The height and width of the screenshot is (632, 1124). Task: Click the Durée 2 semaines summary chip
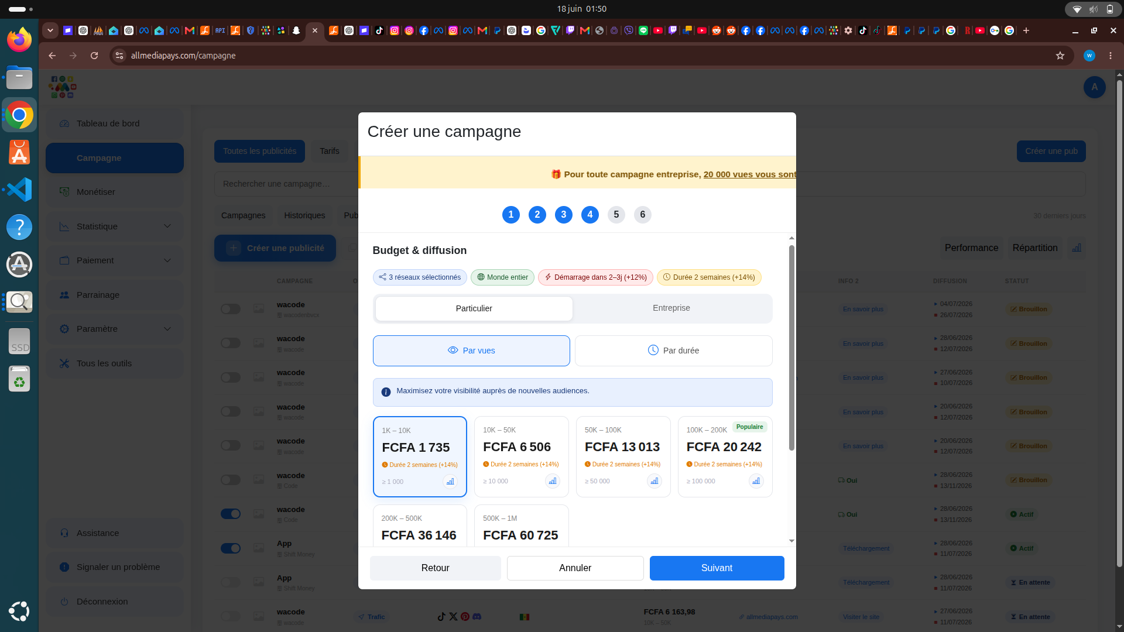pyautogui.click(x=709, y=277)
